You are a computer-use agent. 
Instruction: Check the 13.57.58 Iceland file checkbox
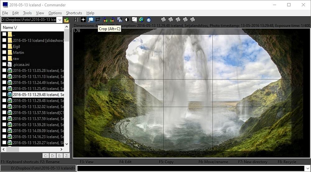4,113
